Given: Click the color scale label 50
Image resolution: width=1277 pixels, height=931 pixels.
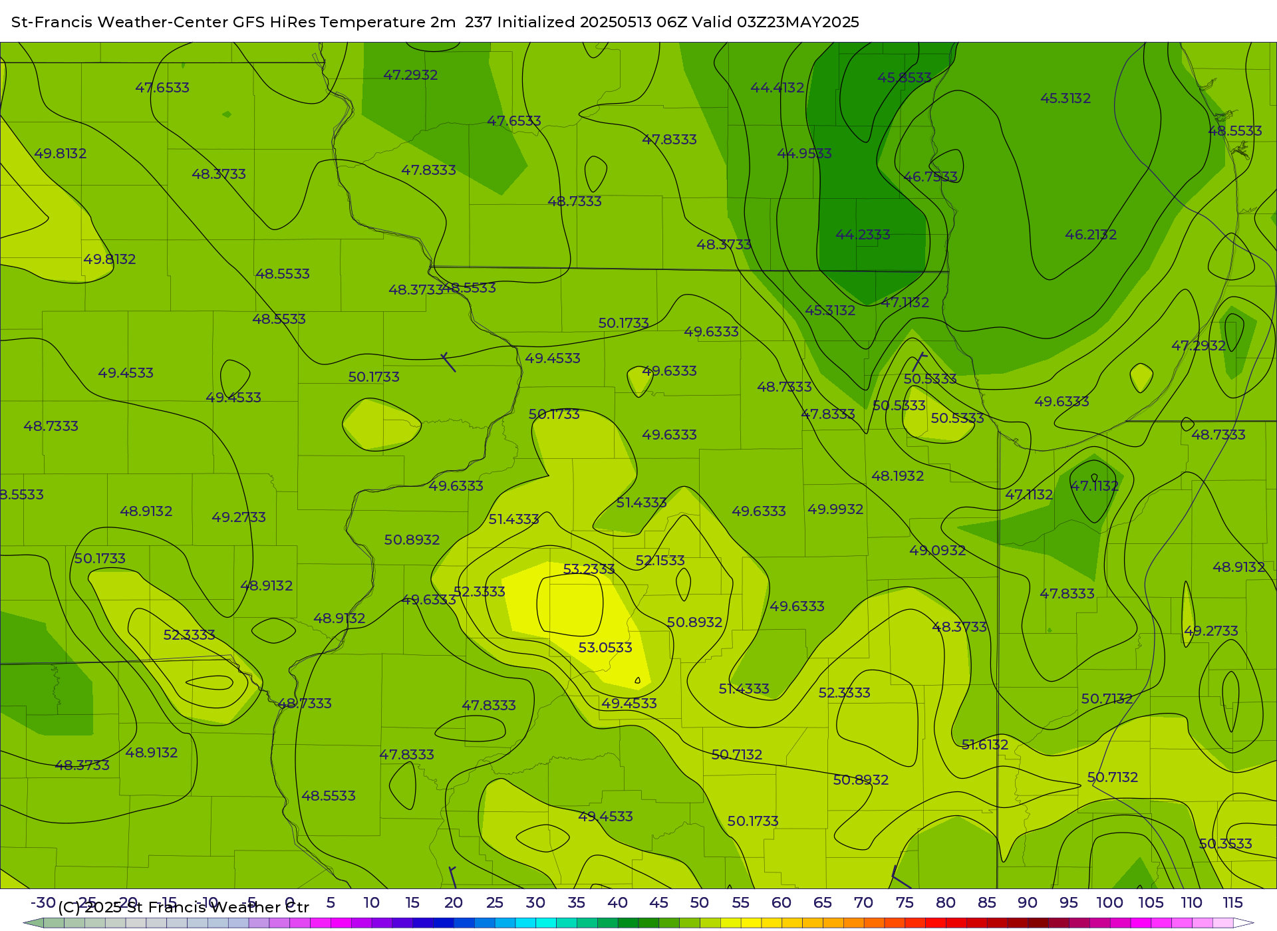Looking at the screenshot, I should coord(699,903).
